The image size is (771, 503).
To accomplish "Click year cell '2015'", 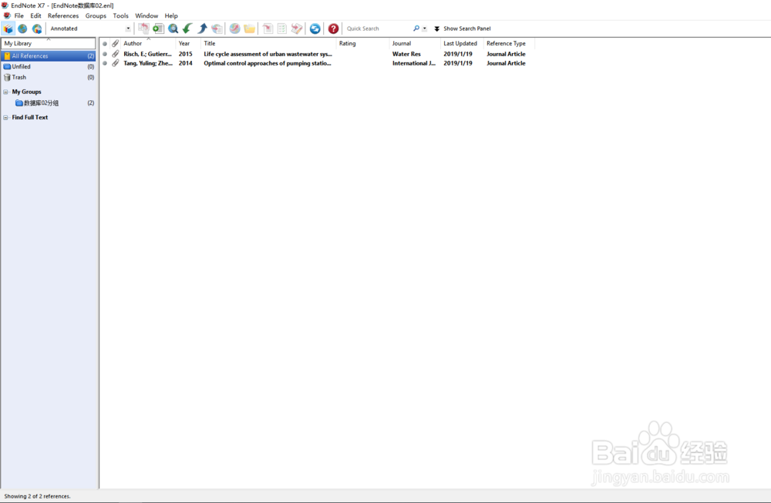I will 185,54.
